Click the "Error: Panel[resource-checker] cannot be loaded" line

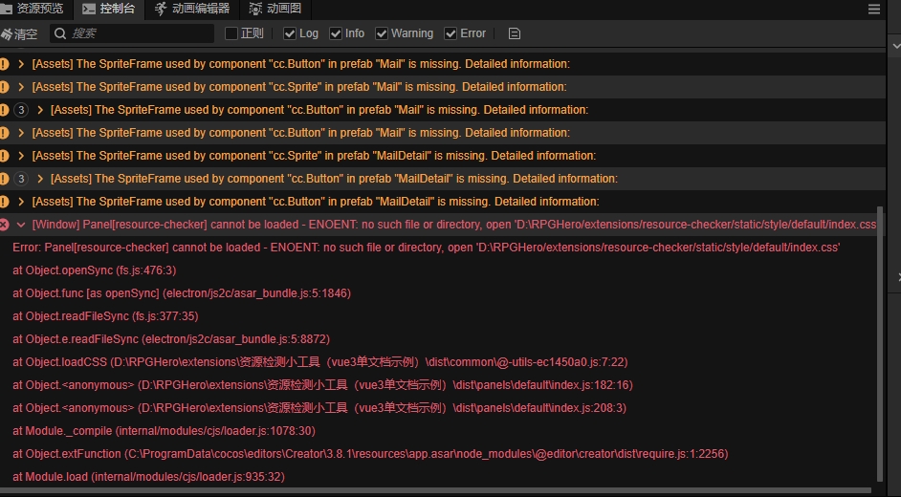[426, 248]
